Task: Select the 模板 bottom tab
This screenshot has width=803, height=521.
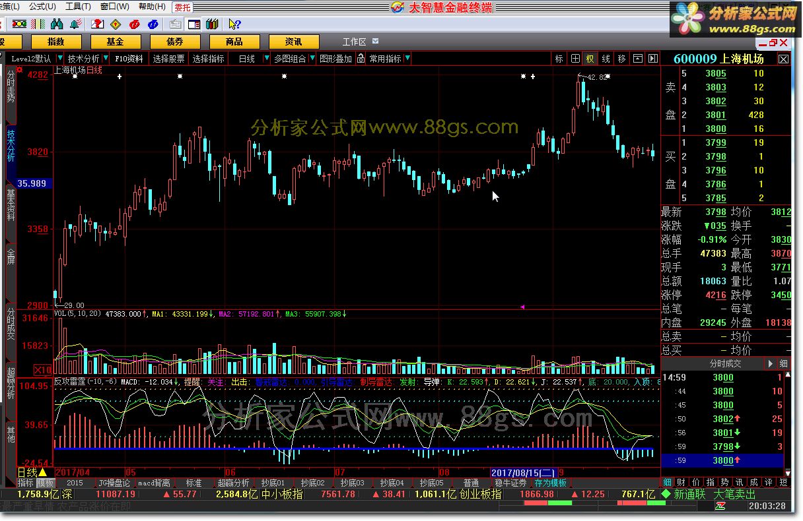Action: coord(45,483)
